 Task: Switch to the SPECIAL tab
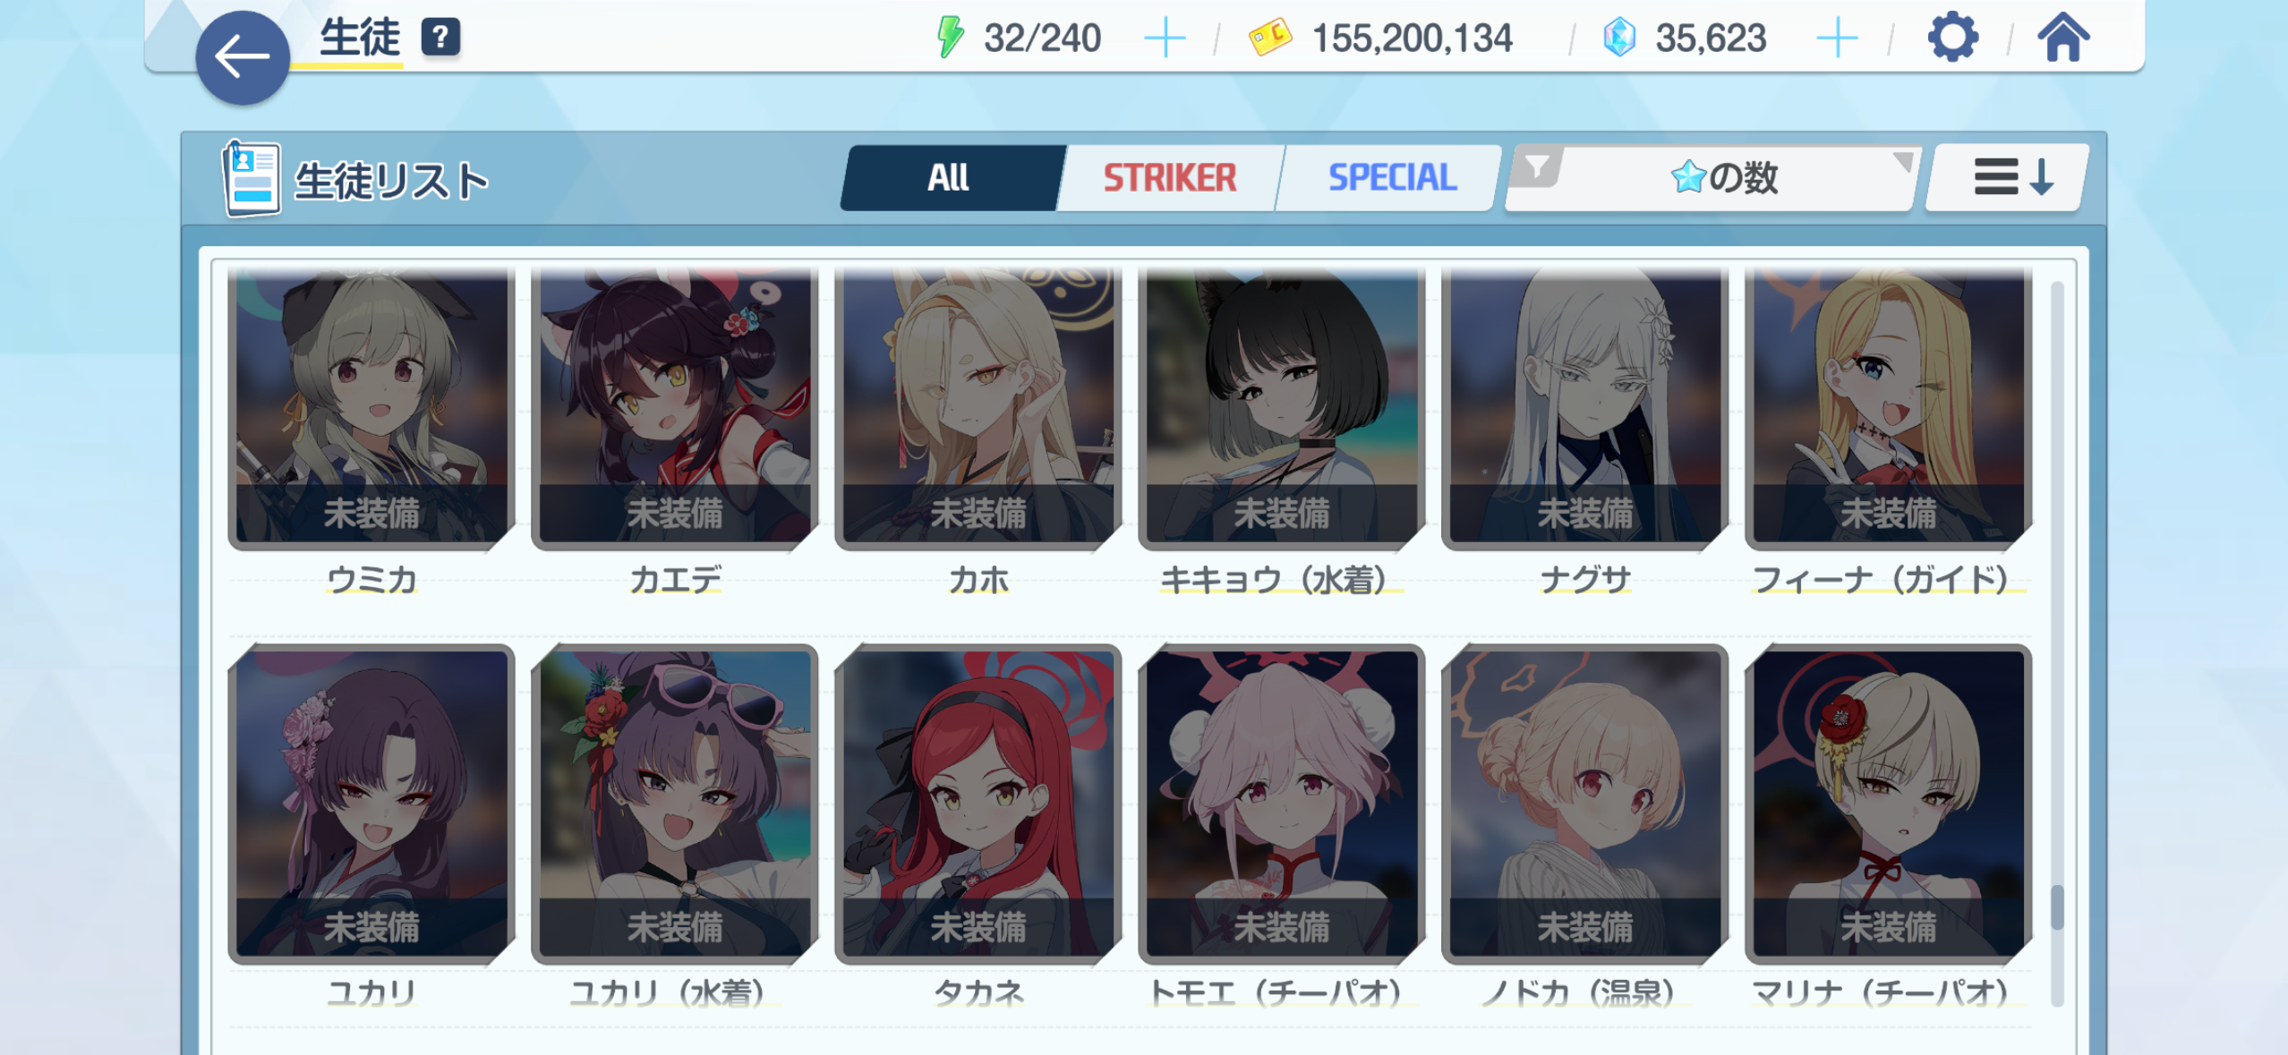click(x=1391, y=177)
